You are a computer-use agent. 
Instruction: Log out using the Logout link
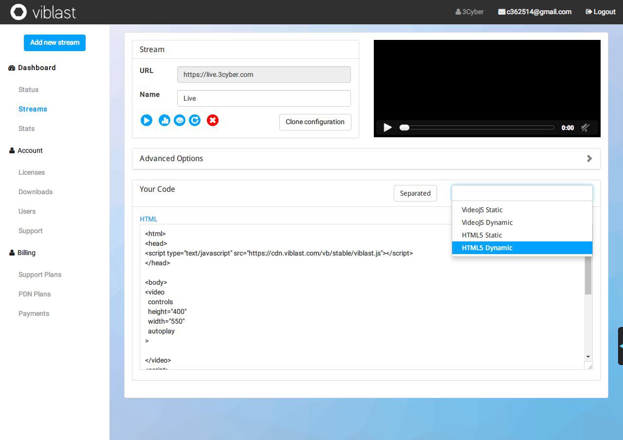pyautogui.click(x=600, y=12)
